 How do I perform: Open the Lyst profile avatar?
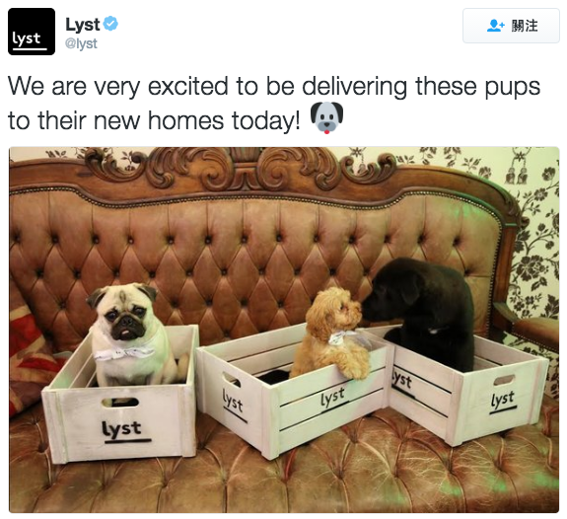pyautogui.click(x=32, y=32)
